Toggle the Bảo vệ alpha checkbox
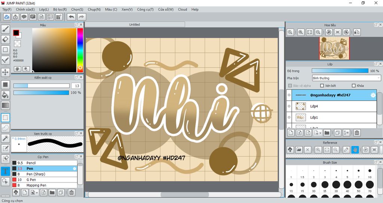Screen dimensions: 383x203 290,86
